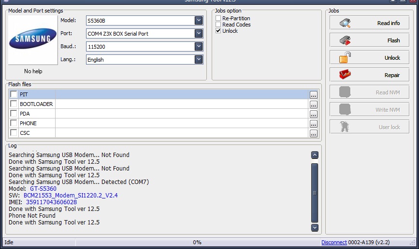Click the log vertical scrollbar thumb
Screen dimensions: 419x249
315,193
